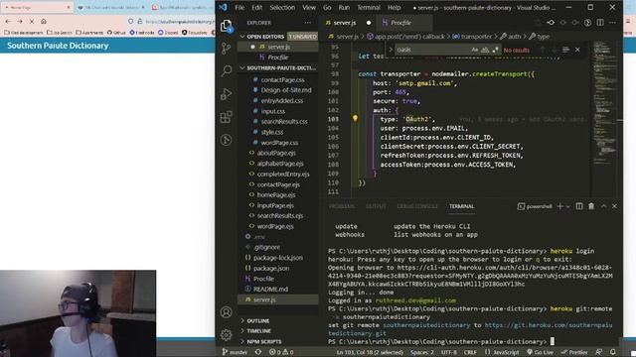Click the split editor right icon
Viewport: 636px width, 357px height.
[x=600, y=23]
